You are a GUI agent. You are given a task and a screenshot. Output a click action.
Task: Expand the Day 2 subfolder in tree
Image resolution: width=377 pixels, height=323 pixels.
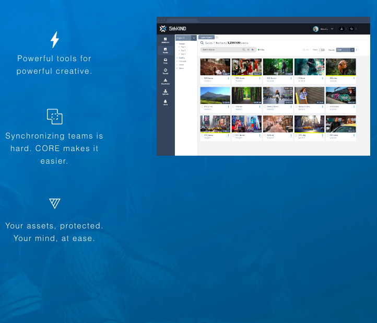pyautogui.click(x=180, y=51)
